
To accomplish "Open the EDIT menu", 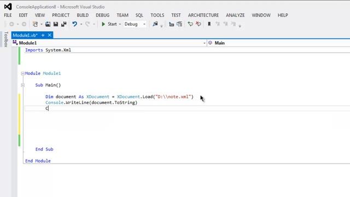I will 23,15.
